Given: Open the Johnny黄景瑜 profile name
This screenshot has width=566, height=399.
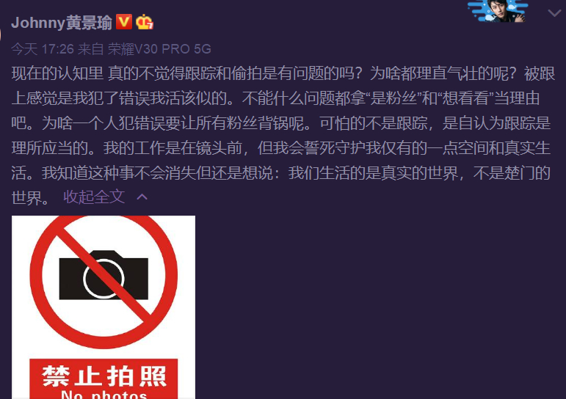Looking at the screenshot, I should click(x=62, y=23).
